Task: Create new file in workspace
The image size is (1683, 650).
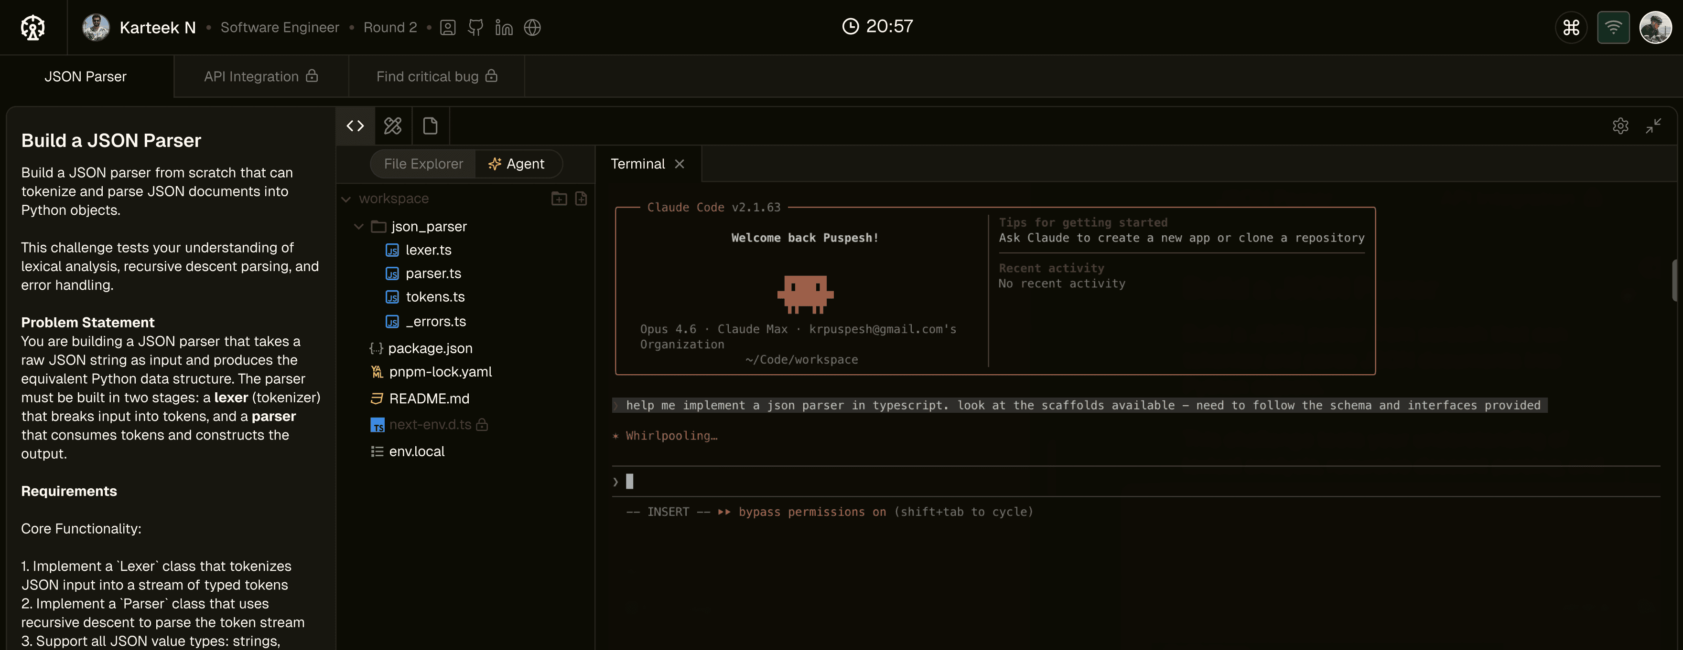Action: click(581, 199)
